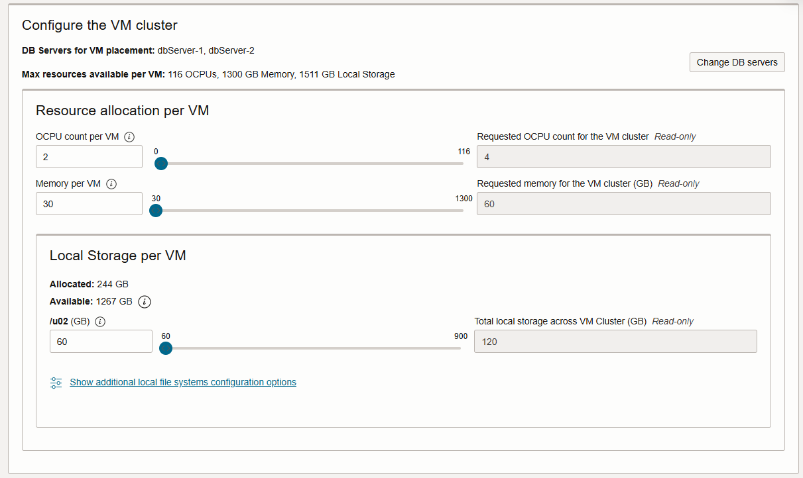803x478 pixels.
Task: Open the OCPU count per VM info tooltip
Action: pyautogui.click(x=130, y=136)
